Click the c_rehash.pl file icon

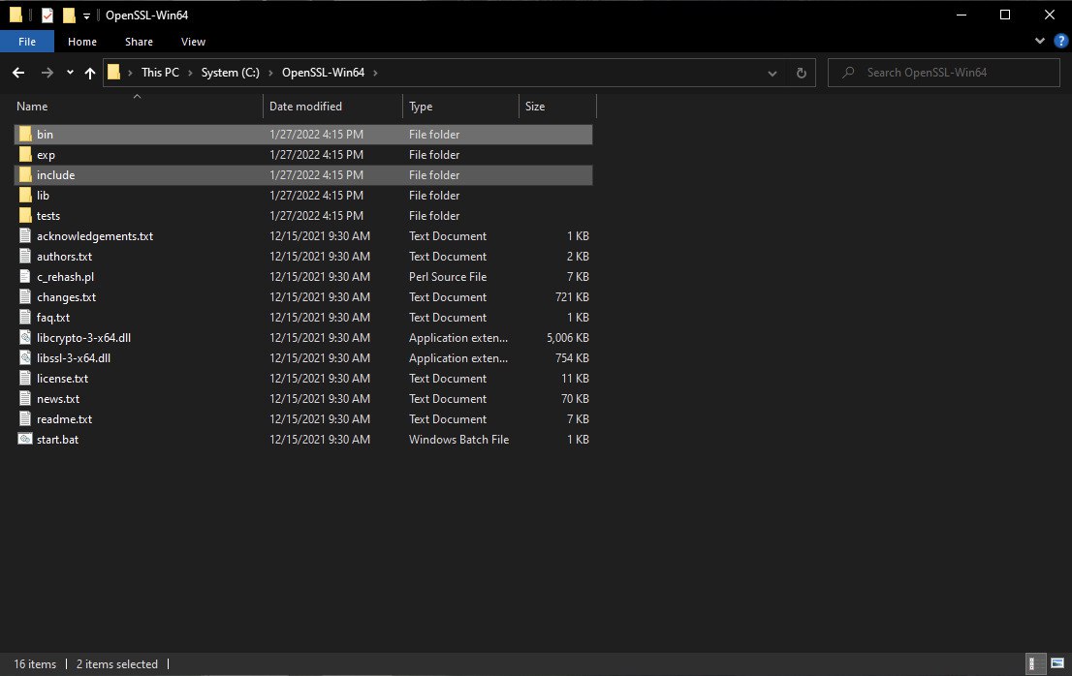pos(25,277)
